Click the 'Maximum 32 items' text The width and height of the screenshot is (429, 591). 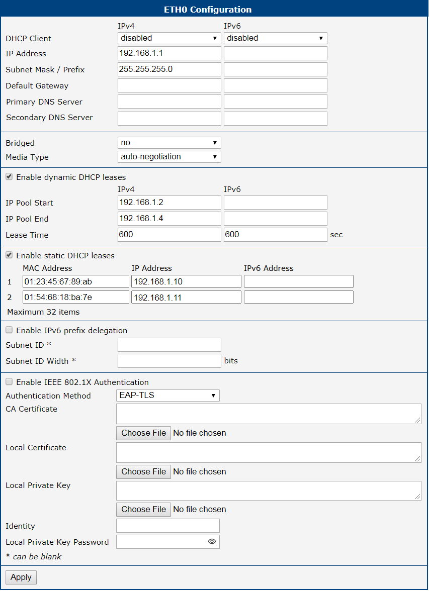point(43,312)
